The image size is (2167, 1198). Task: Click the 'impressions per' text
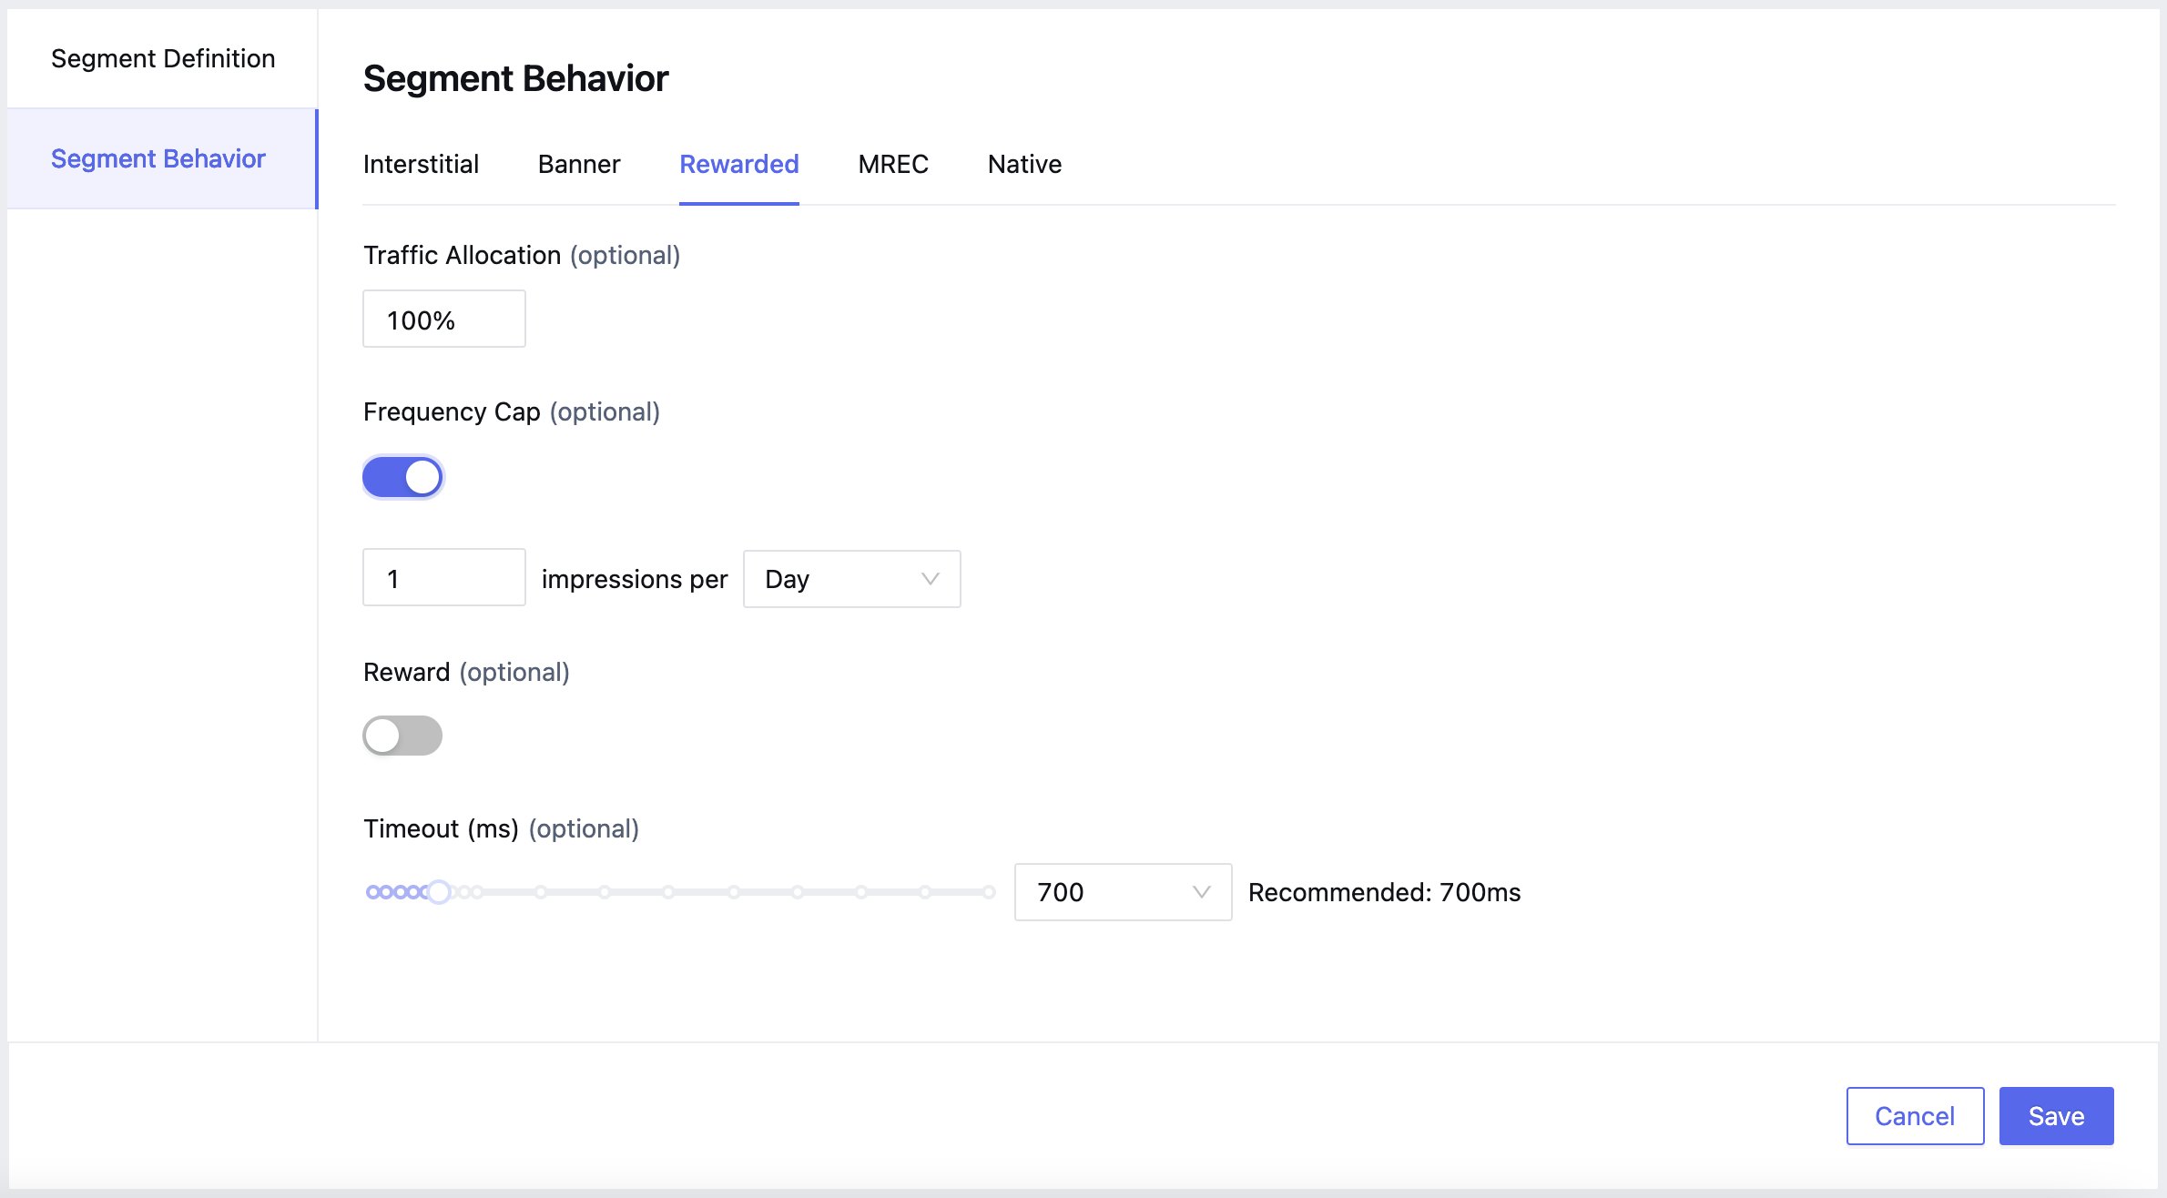(x=635, y=579)
